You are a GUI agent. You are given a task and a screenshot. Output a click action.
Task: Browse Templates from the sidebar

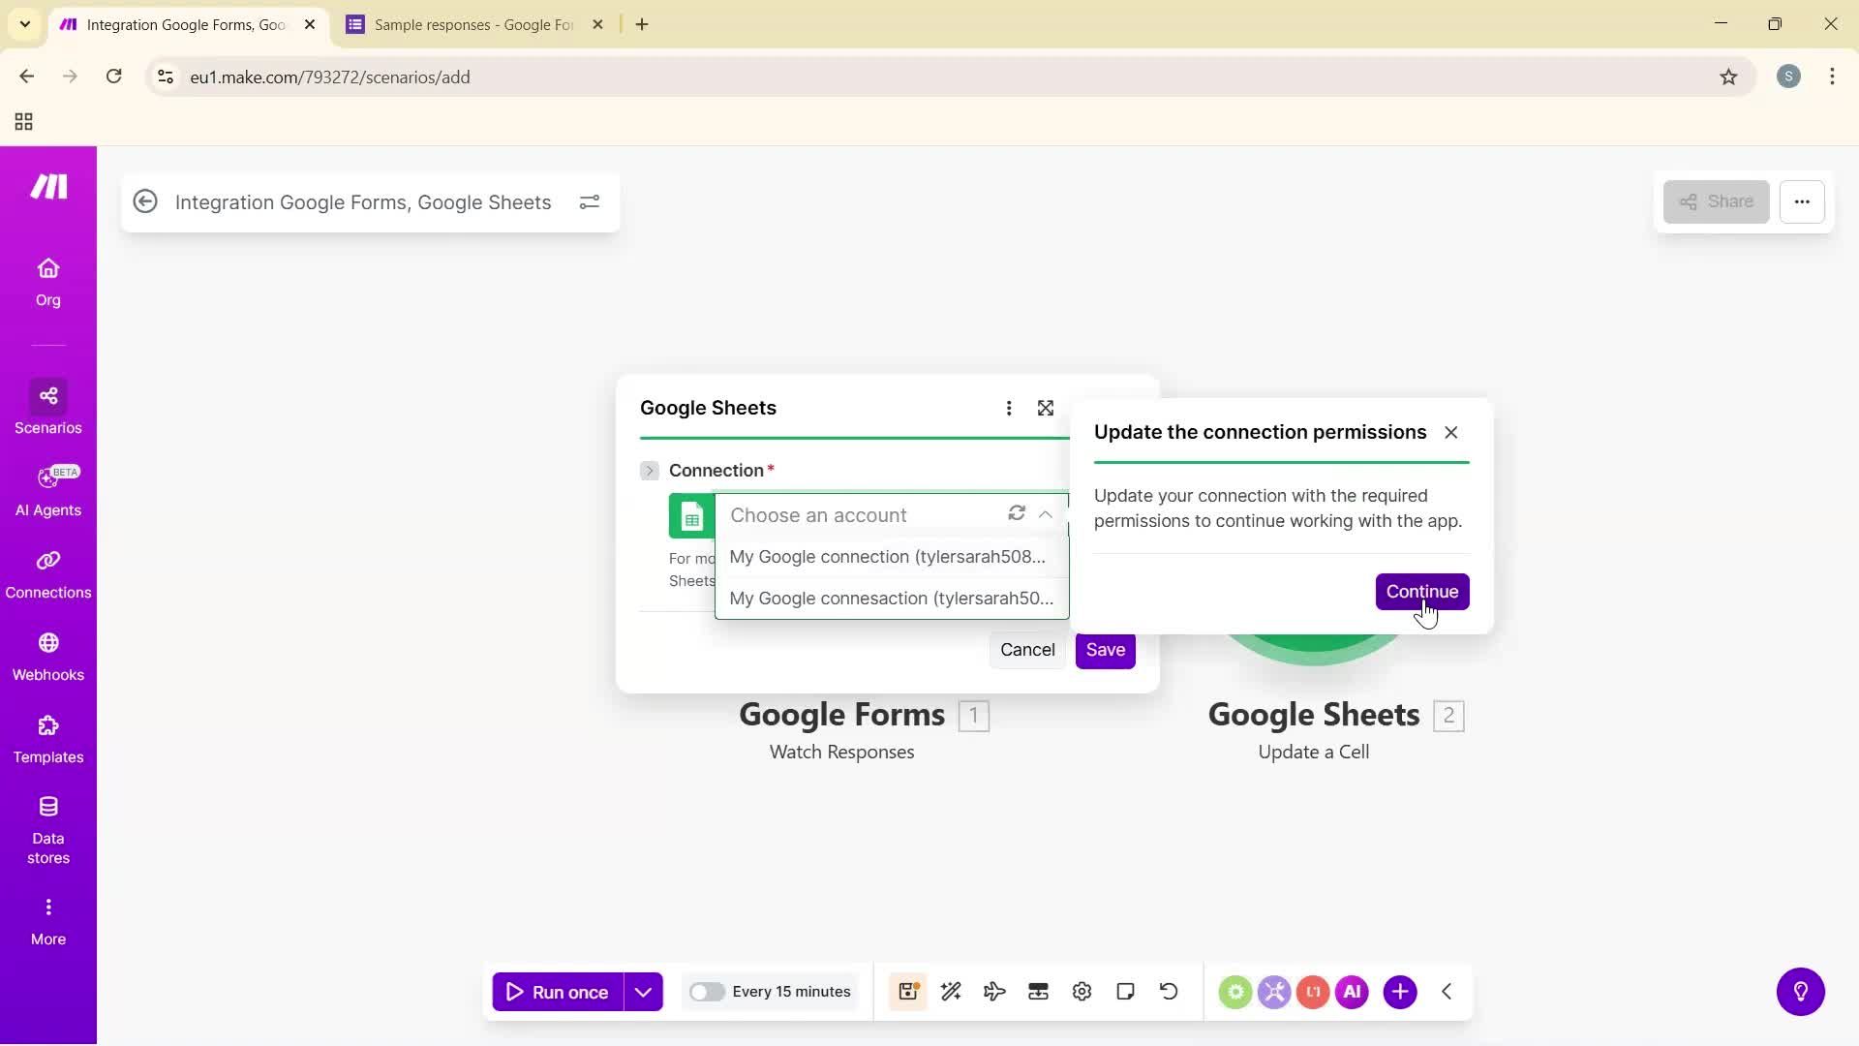[x=47, y=737]
